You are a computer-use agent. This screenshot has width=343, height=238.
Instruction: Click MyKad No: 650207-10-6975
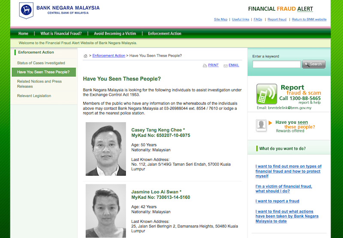(160, 135)
